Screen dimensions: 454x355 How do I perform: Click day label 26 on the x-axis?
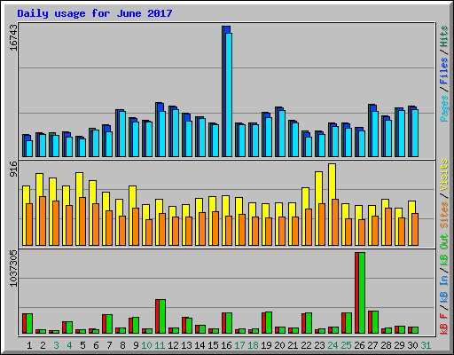tap(359, 345)
